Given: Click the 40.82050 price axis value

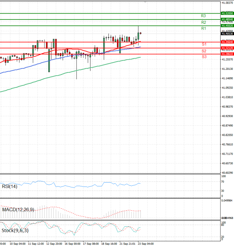Looking at the screenshot, I should 227,135.
